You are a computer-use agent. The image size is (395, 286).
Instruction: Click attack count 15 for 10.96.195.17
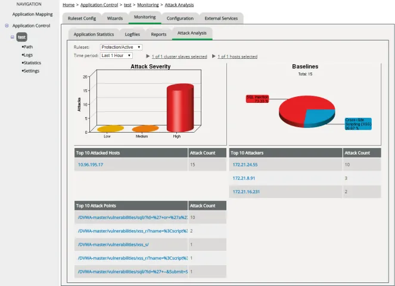click(x=192, y=165)
